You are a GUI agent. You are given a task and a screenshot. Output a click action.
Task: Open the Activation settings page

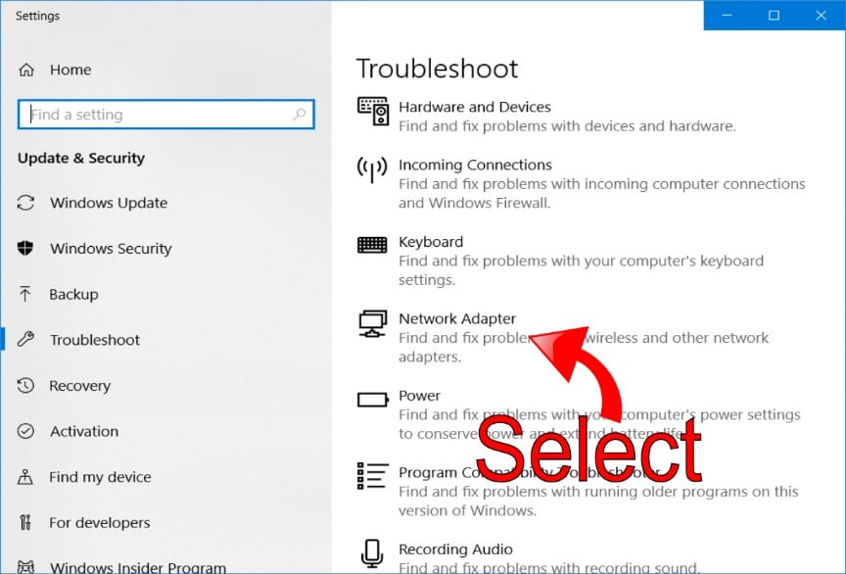coord(83,431)
